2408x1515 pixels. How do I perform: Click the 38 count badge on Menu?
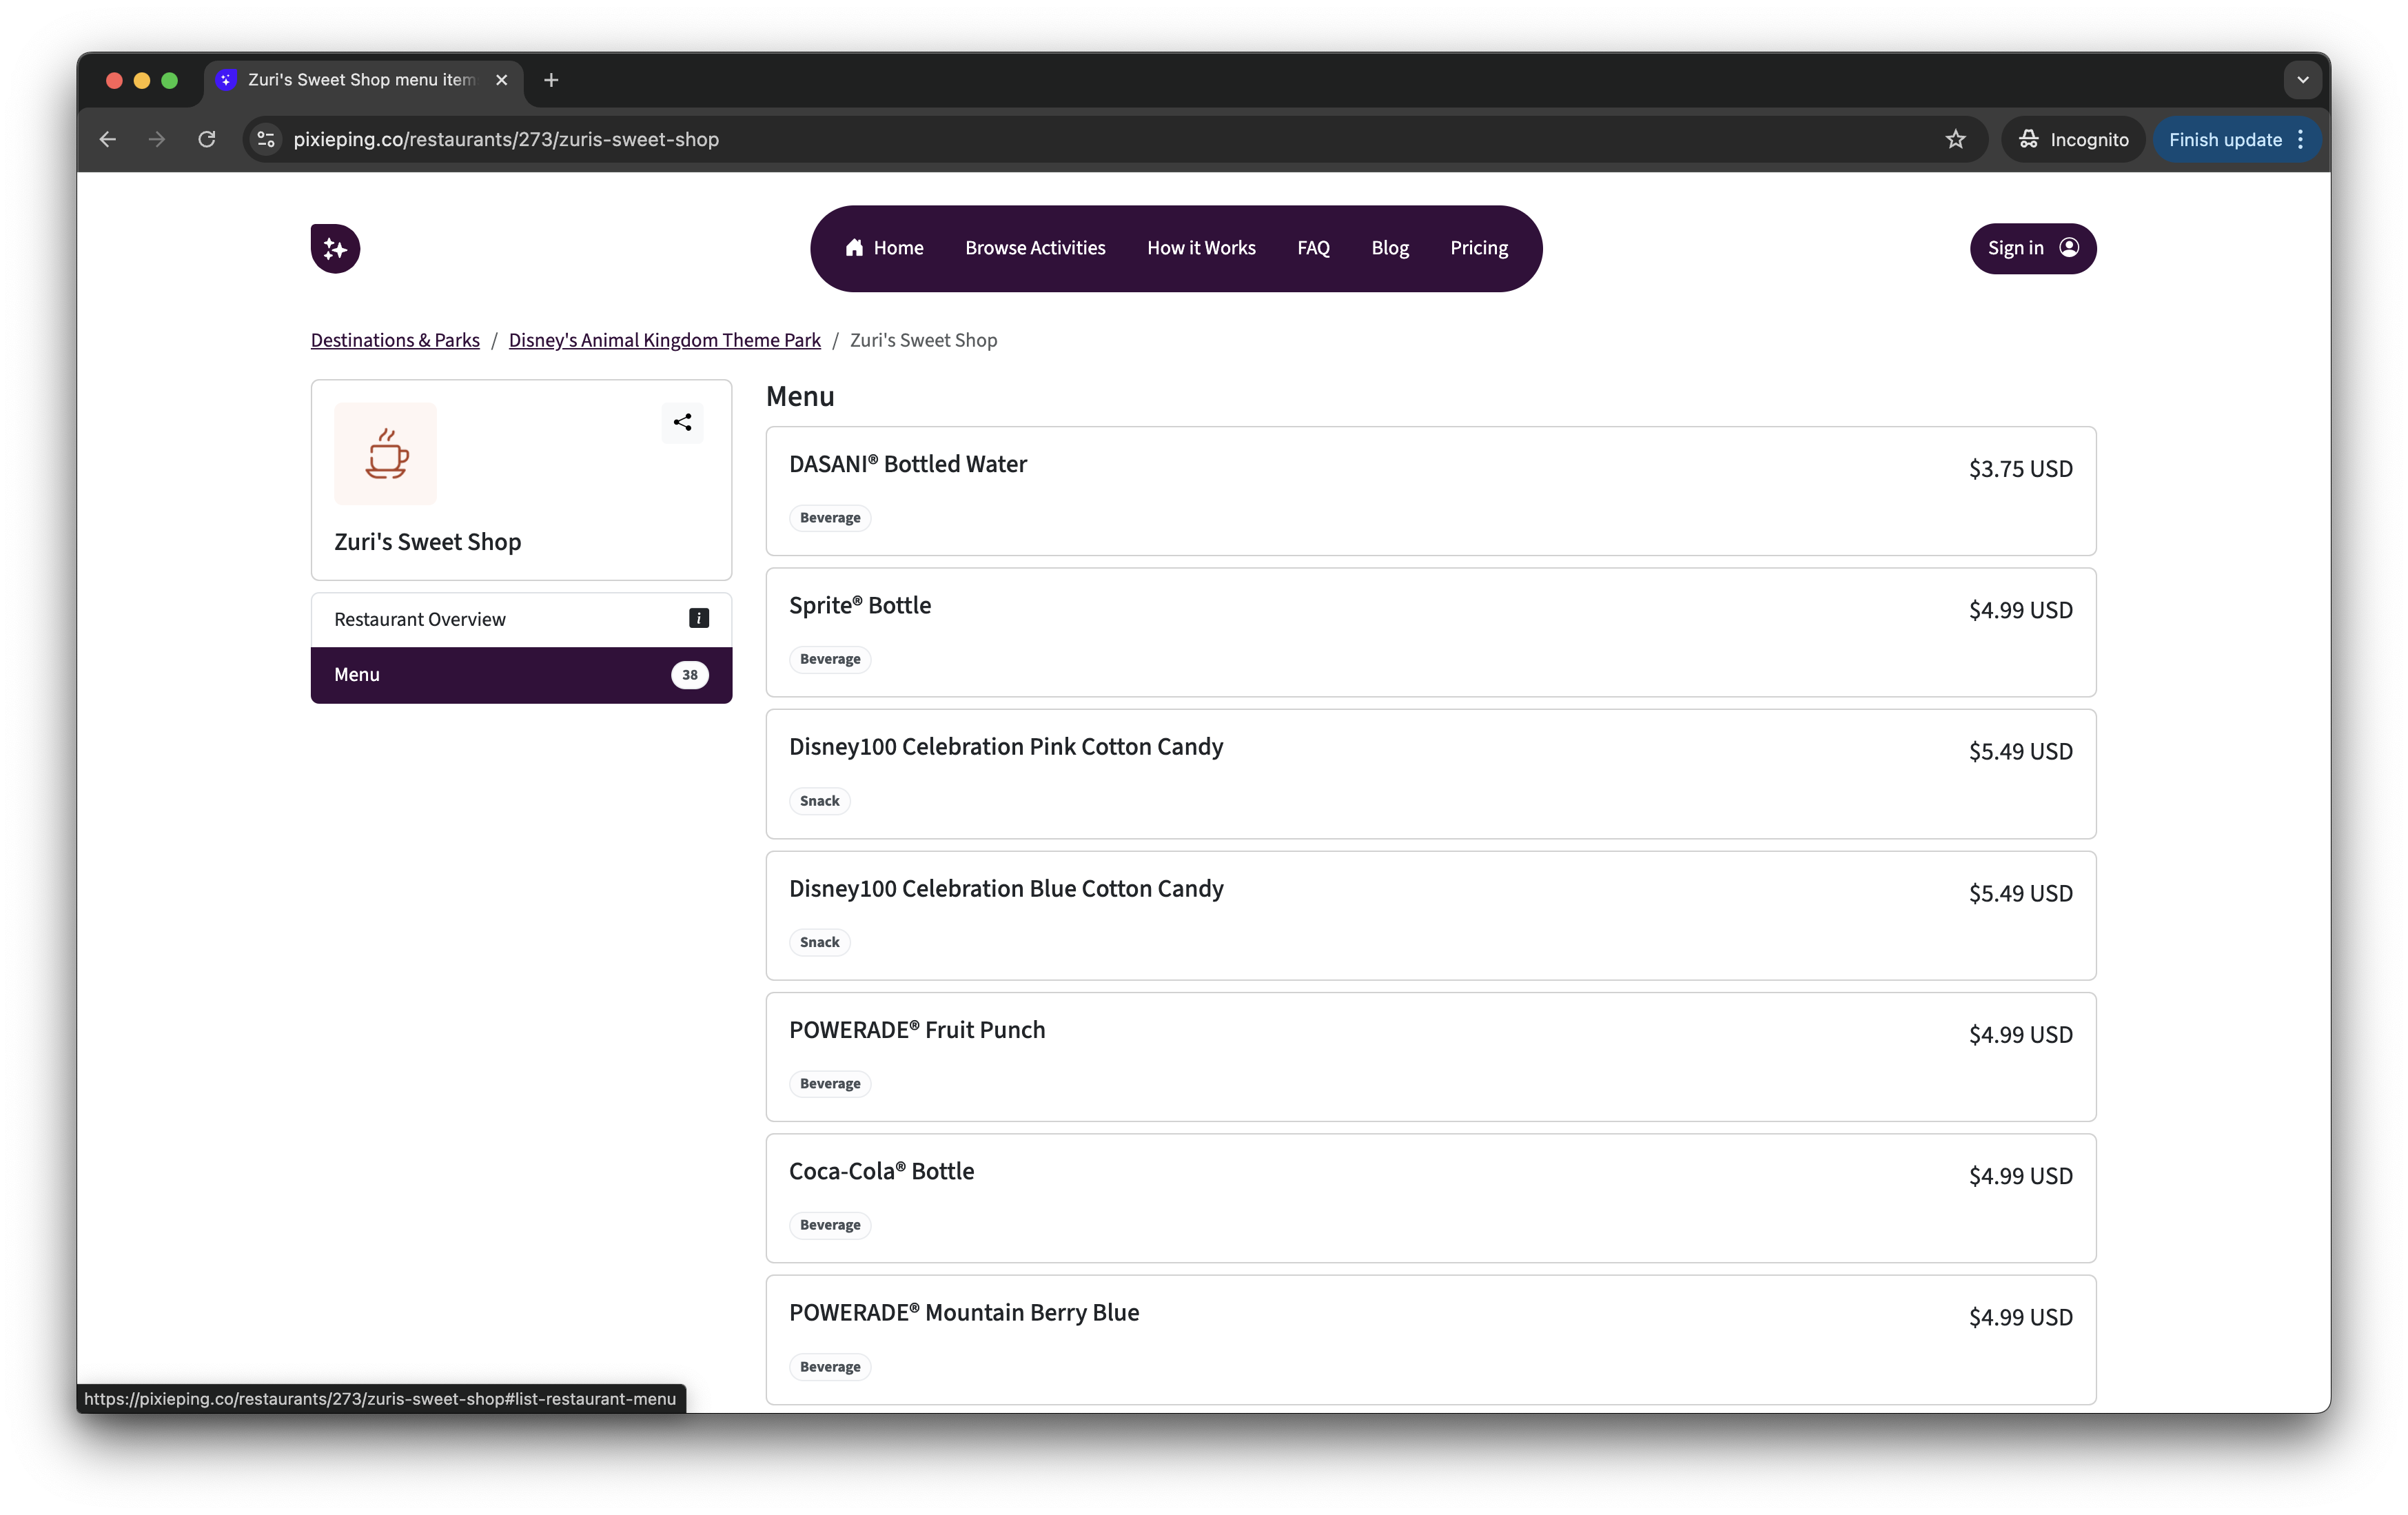pos(689,675)
